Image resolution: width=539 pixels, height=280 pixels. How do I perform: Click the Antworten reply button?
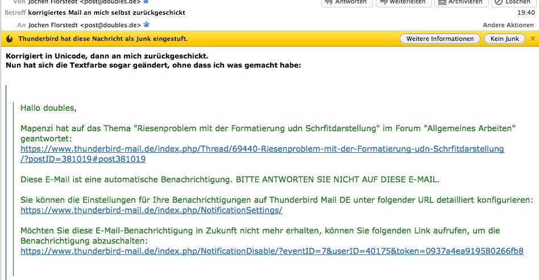tap(347, 2)
